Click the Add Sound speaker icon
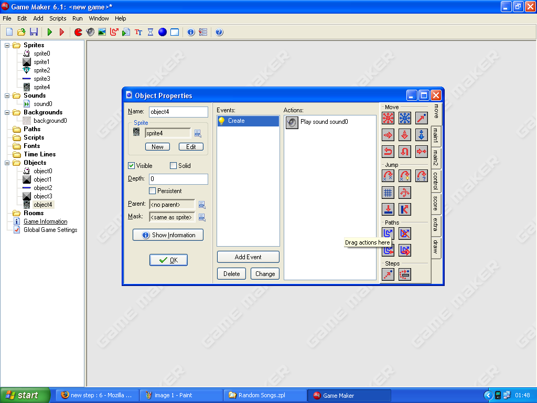Viewport: 537px width, 403px height. [x=90, y=32]
